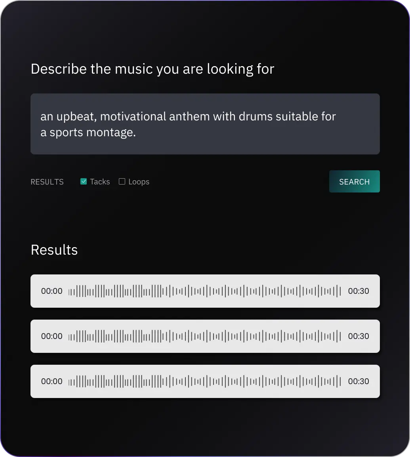Click inside the music description text box
Viewport: 410px width, 457px height.
click(x=205, y=124)
